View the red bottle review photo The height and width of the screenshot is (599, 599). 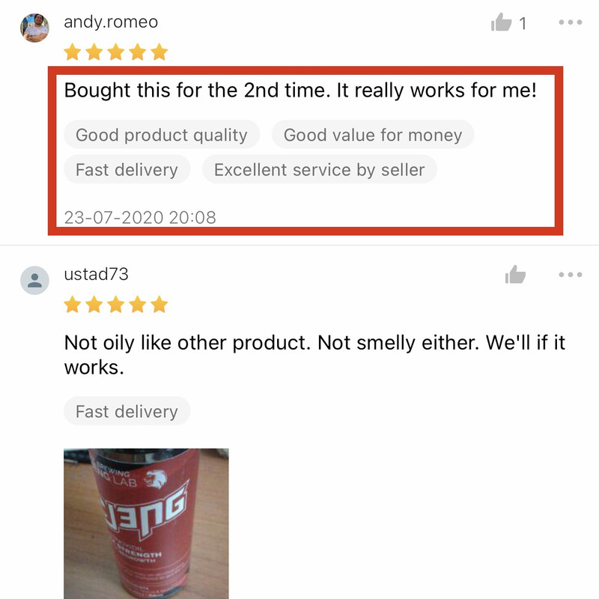[146, 523]
